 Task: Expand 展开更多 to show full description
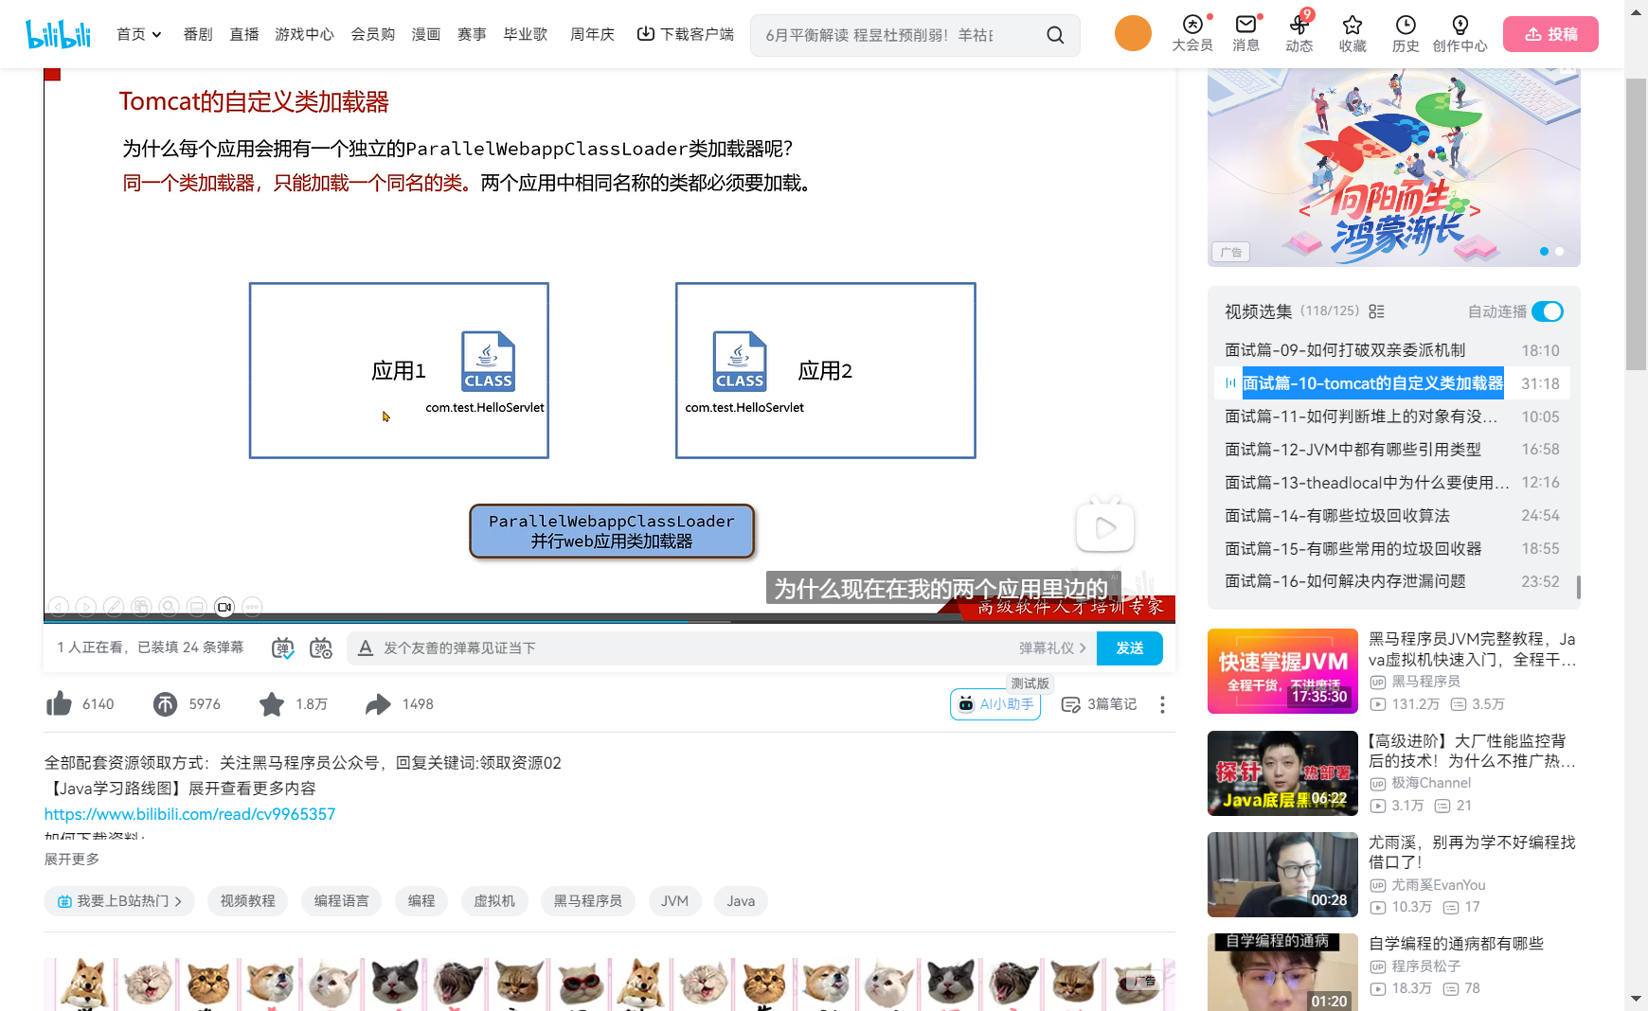point(71,859)
